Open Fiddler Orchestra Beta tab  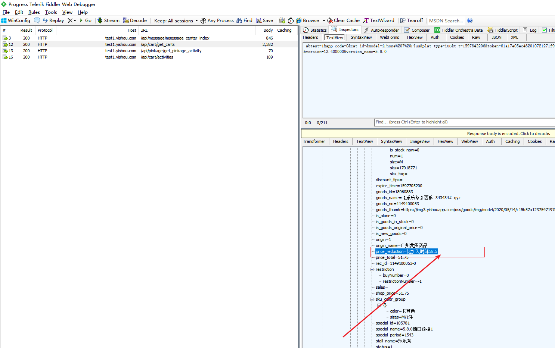[x=459, y=30]
